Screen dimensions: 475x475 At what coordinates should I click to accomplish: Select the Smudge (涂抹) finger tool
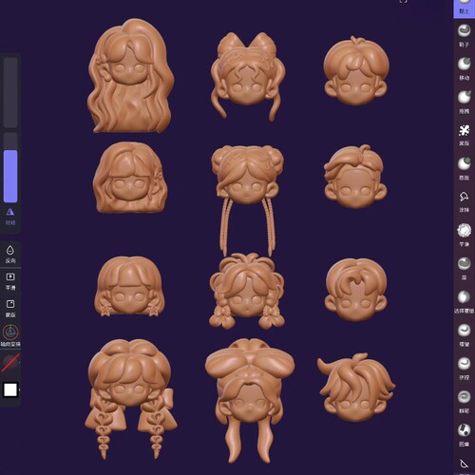464,201
